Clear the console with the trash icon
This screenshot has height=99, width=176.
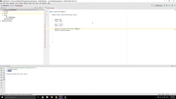point(4,80)
